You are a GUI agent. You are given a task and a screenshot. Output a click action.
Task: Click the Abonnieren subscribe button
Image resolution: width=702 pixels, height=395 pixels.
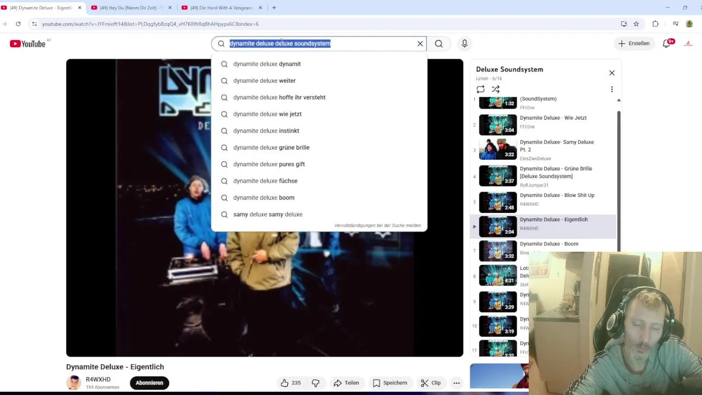tap(150, 383)
